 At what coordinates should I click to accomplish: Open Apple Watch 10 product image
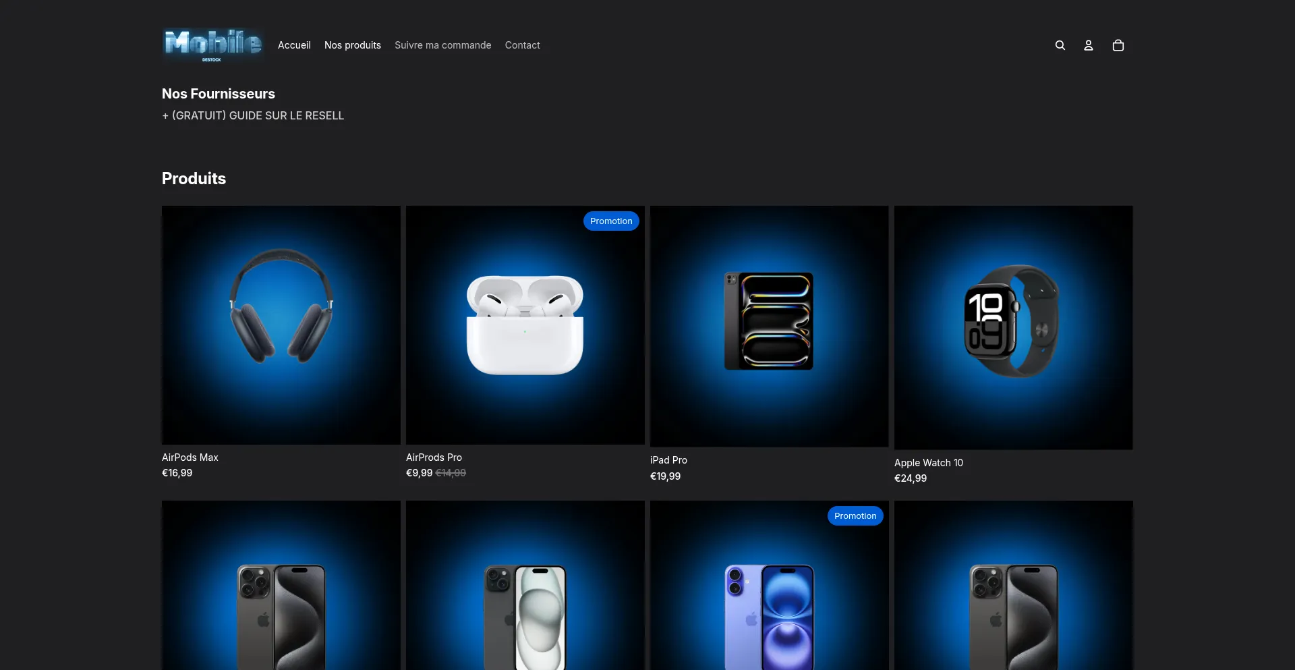click(x=1014, y=328)
